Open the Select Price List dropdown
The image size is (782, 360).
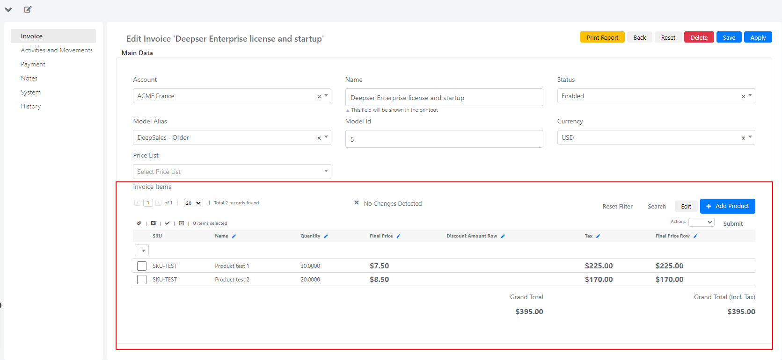pyautogui.click(x=232, y=172)
